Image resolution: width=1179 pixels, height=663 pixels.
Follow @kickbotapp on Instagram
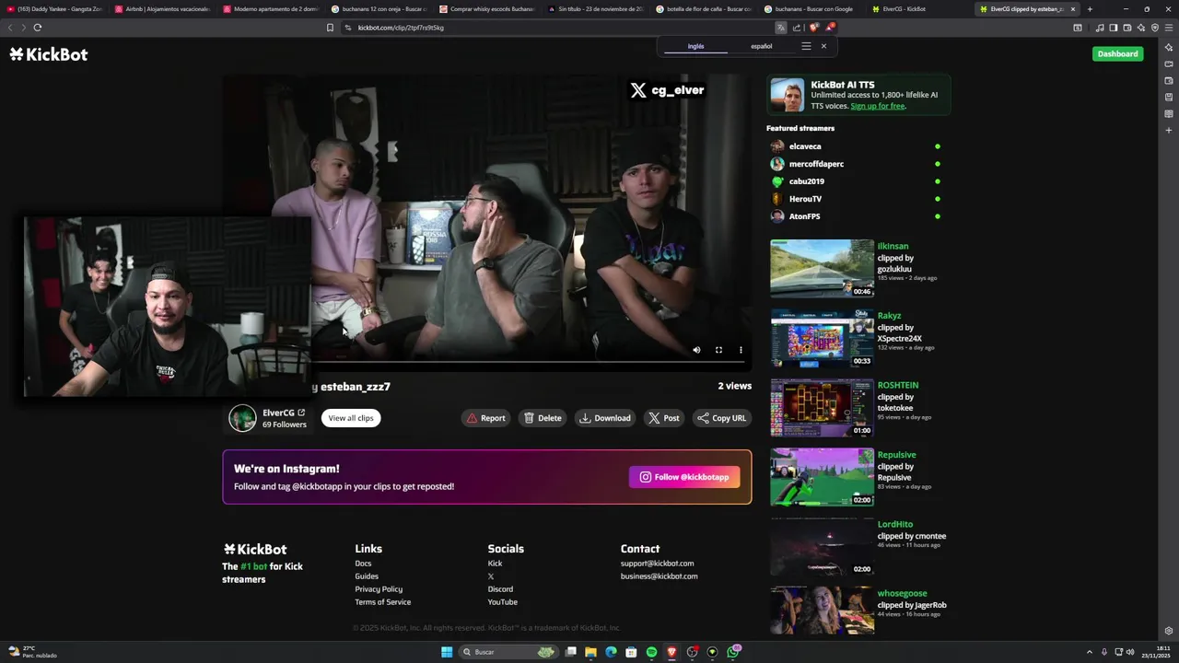coord(684,477)
